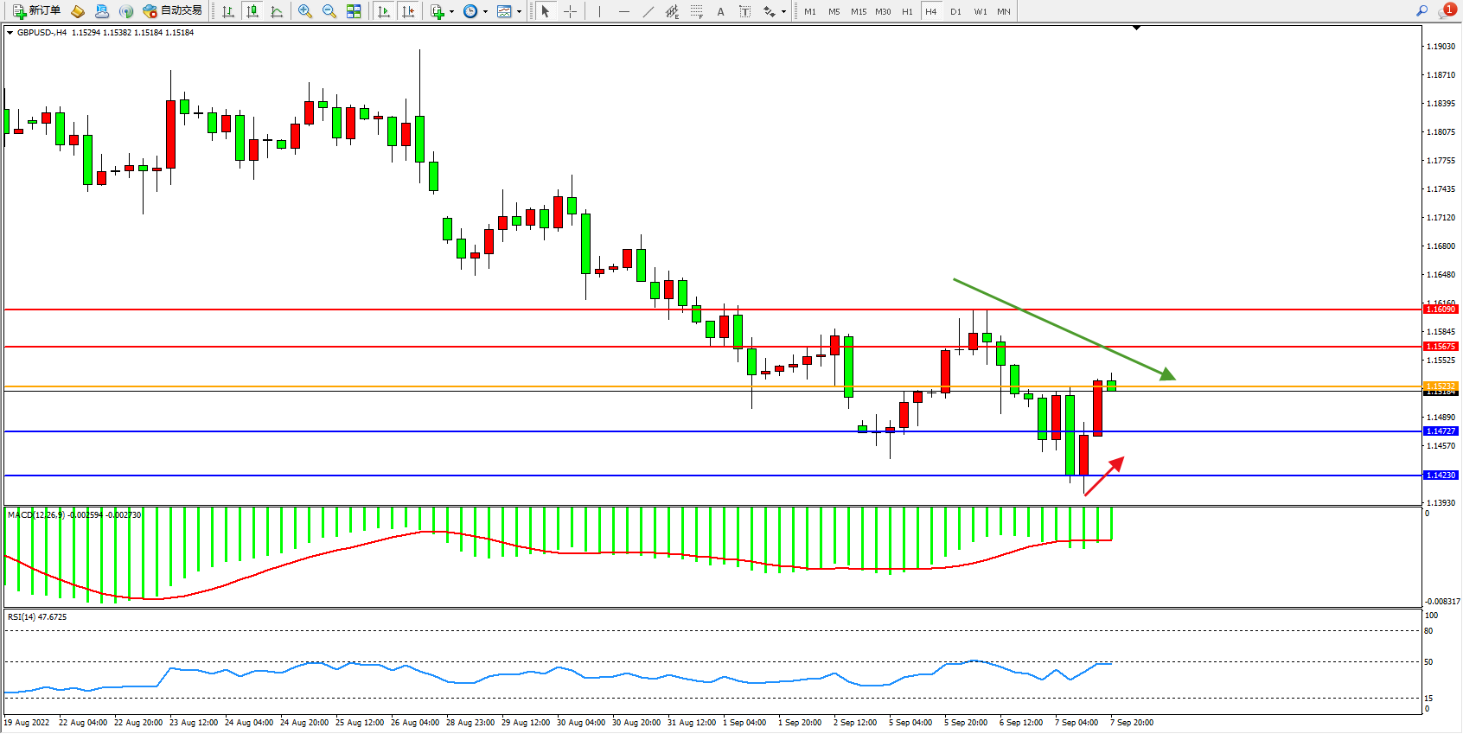Switch chart to bar chart view
The height and width of the screenshot is (734, 1463).
[x=228, y=11]
